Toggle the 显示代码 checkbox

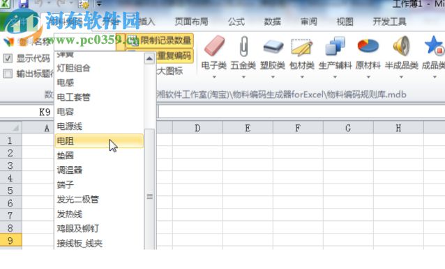point(8,58)
